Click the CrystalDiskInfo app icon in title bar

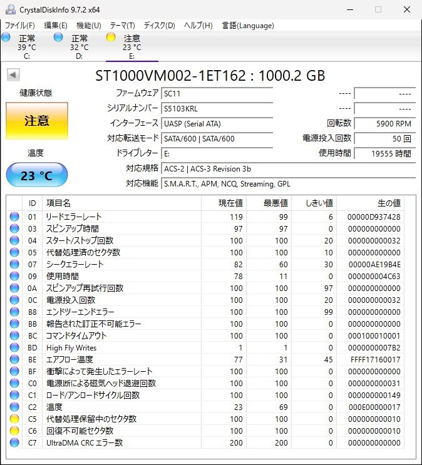[11, 9]
